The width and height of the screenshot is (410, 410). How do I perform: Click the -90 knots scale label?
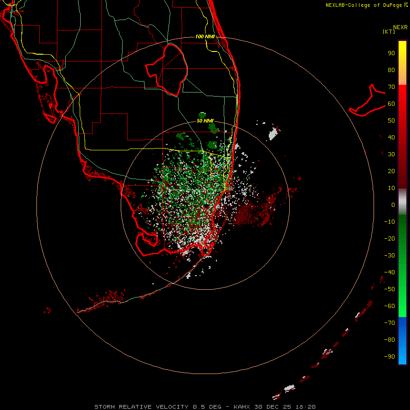[x=389, y=357]
